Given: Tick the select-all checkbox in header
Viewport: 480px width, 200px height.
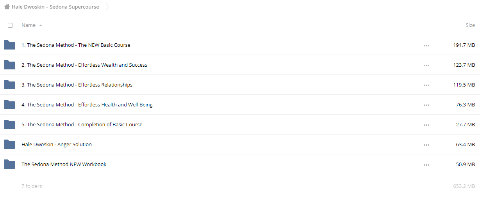Looking at the screenshot, I should pyautogui.click(x=10, y=25).
